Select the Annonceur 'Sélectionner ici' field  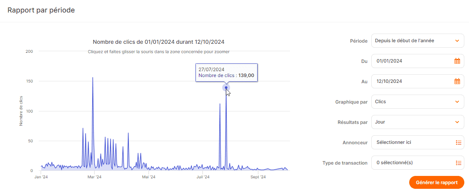click(x=410, y=143)
